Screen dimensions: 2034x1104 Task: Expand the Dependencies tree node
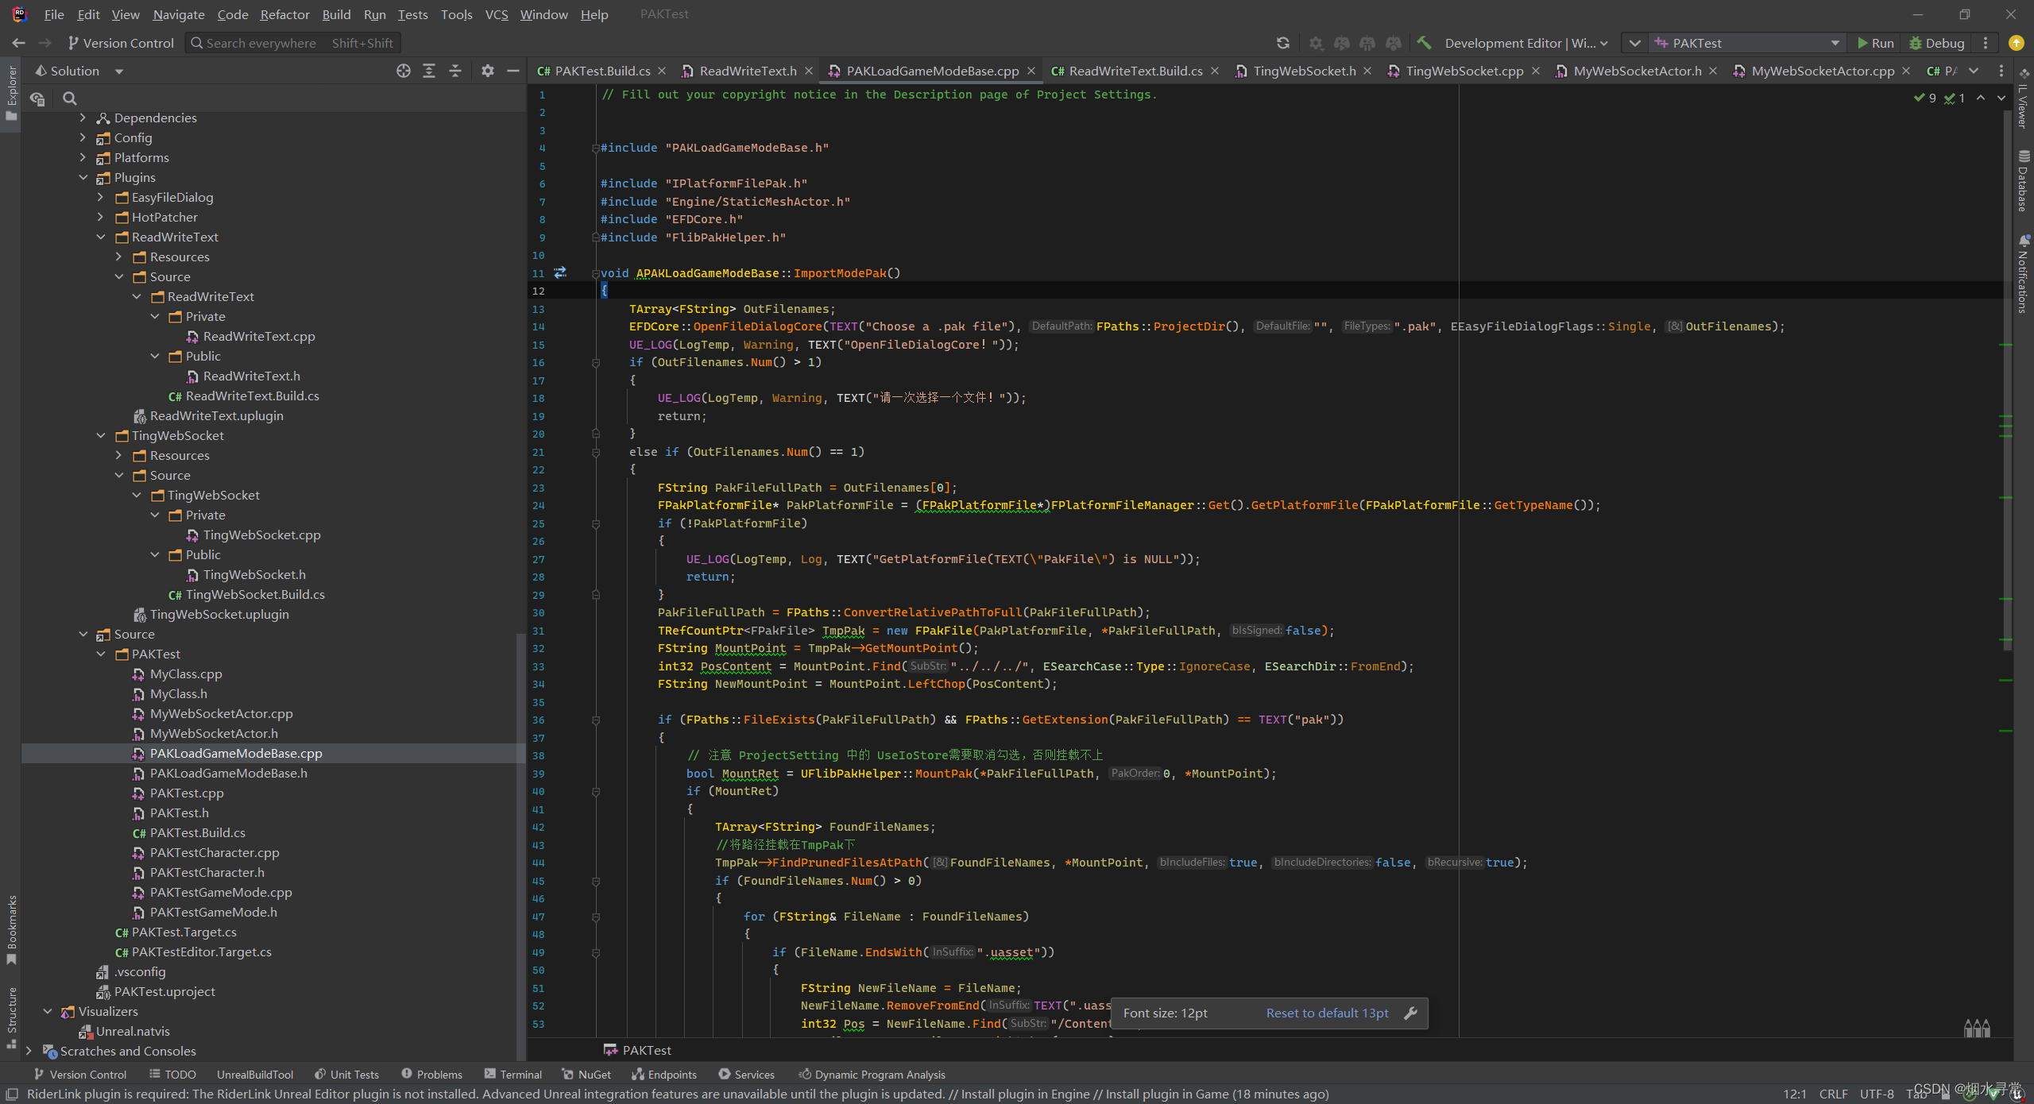point(83,118)
